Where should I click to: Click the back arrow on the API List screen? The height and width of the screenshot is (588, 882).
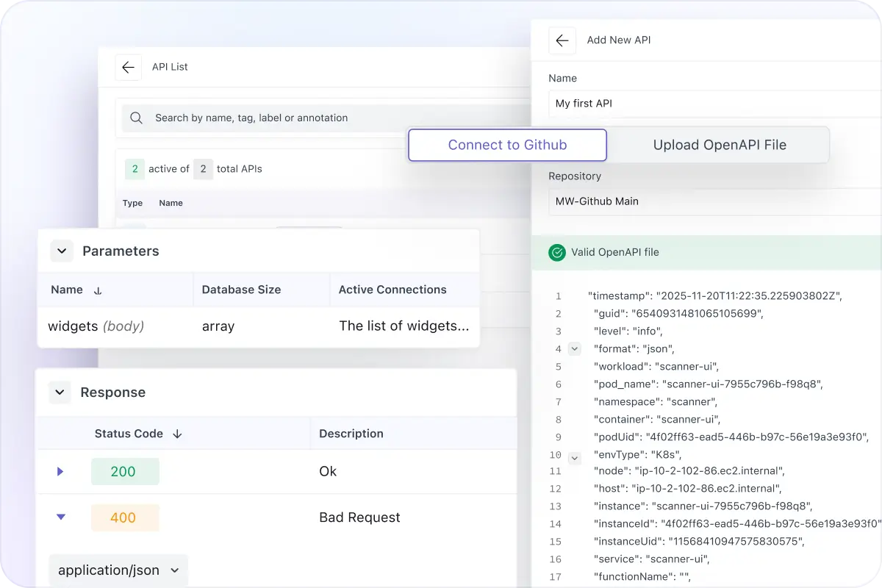click(129, 67)
